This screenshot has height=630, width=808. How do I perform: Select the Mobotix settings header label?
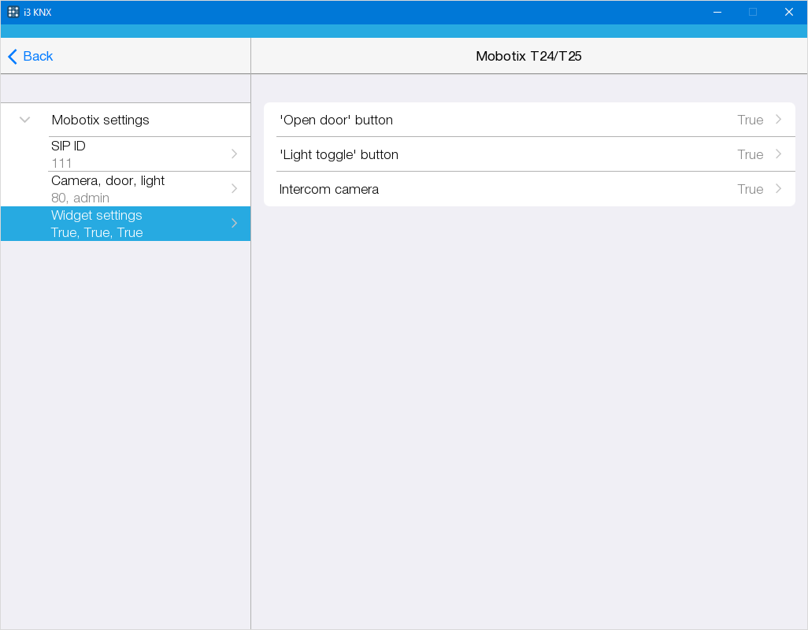[x=100, y=120]
